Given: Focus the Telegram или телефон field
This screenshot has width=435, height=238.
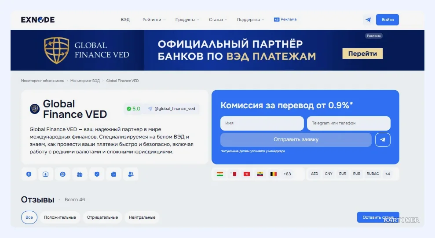Looking at the screenshot, I should tap(349, 123).
